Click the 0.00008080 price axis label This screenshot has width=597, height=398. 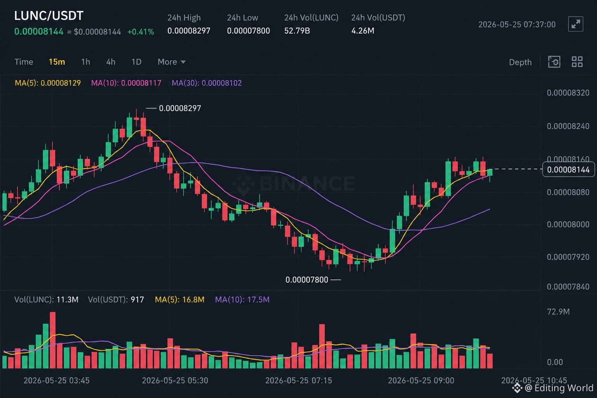point(568,192)
